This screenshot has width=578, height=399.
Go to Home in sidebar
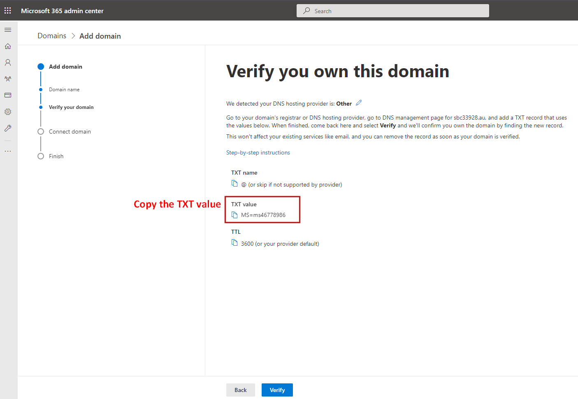[x=8, y=46]
